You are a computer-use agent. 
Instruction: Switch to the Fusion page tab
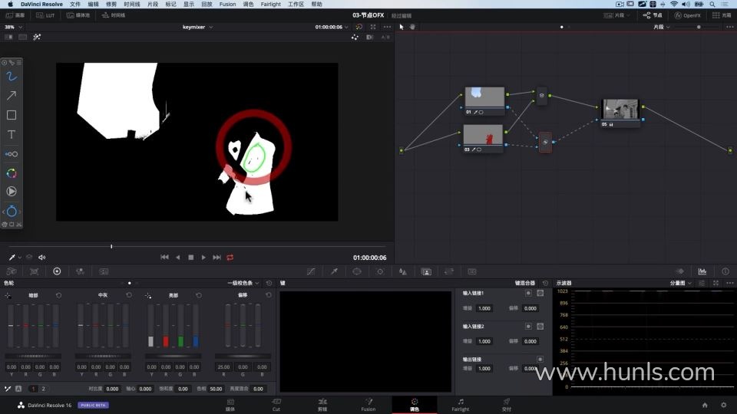[368, 405]
